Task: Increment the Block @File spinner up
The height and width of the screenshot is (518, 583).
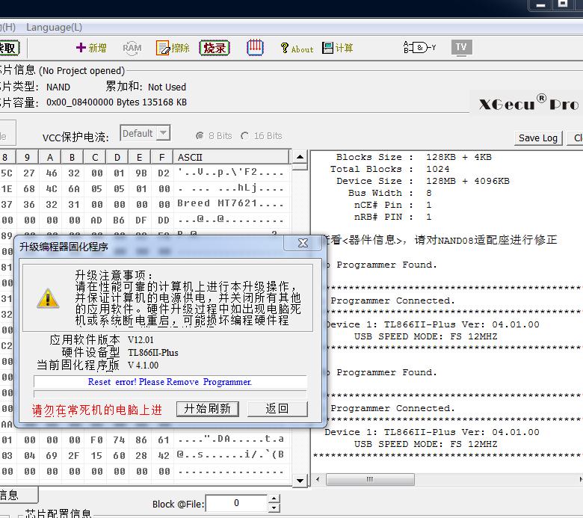Action: pyautogui.click(x=274, y=499)
